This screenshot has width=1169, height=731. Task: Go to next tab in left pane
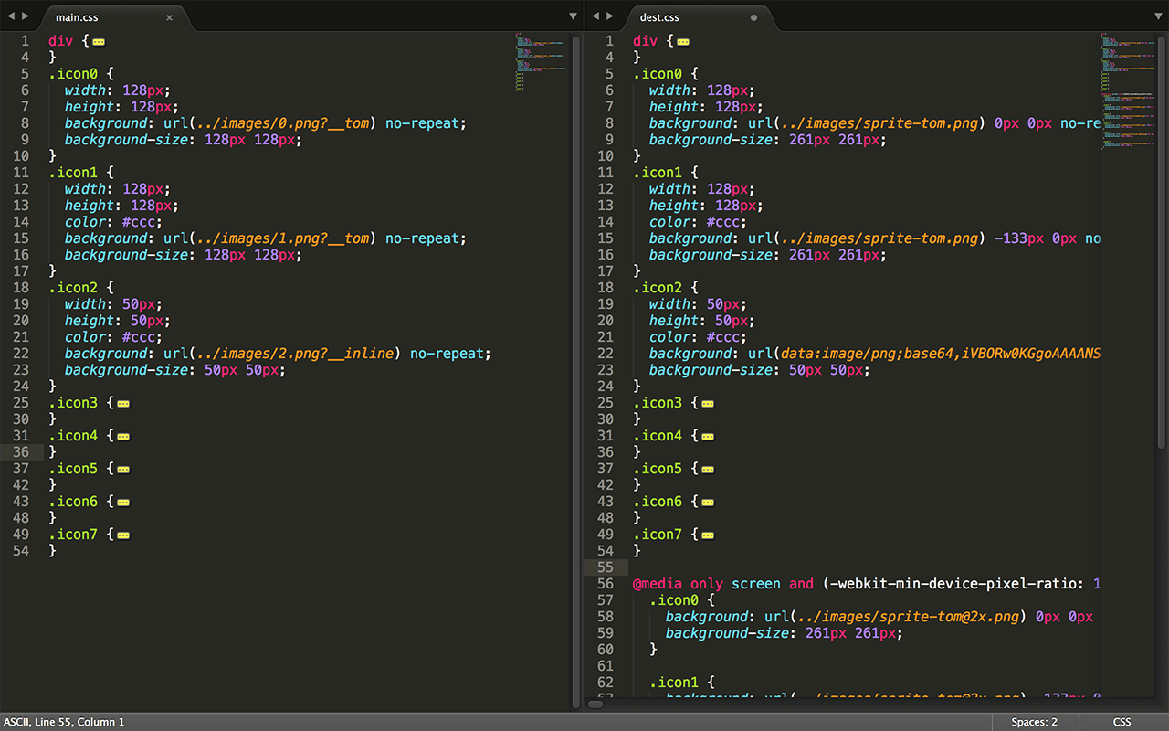click(x=24, y=16)
